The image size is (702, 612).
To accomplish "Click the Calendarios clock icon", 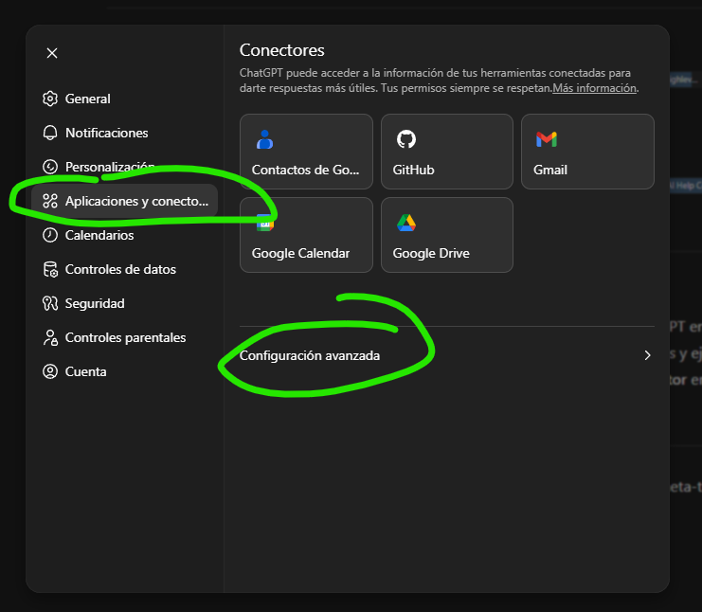I will pyautogui.click(x=50, y=235).
